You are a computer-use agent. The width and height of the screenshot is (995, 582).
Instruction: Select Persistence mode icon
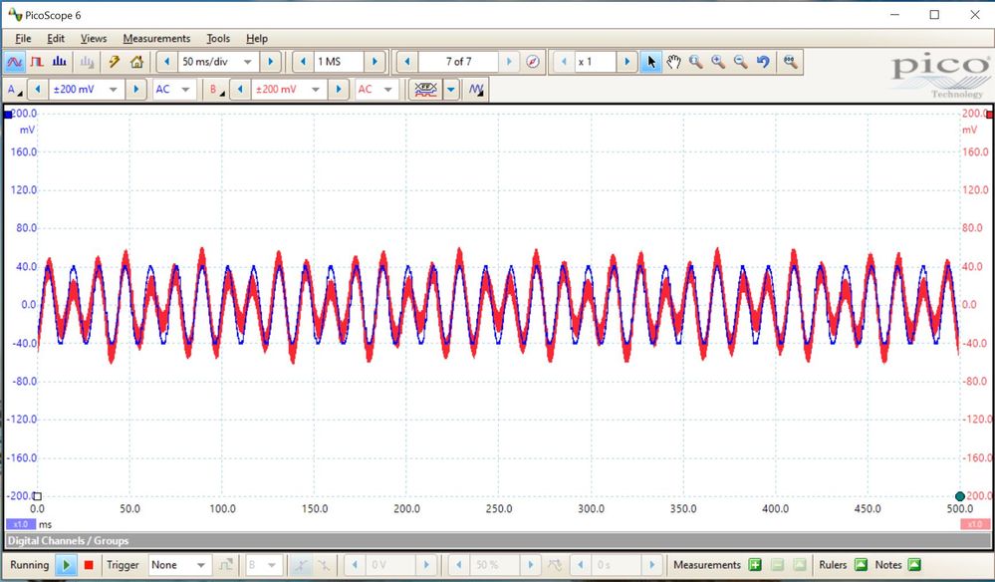(x=38, y=62)
